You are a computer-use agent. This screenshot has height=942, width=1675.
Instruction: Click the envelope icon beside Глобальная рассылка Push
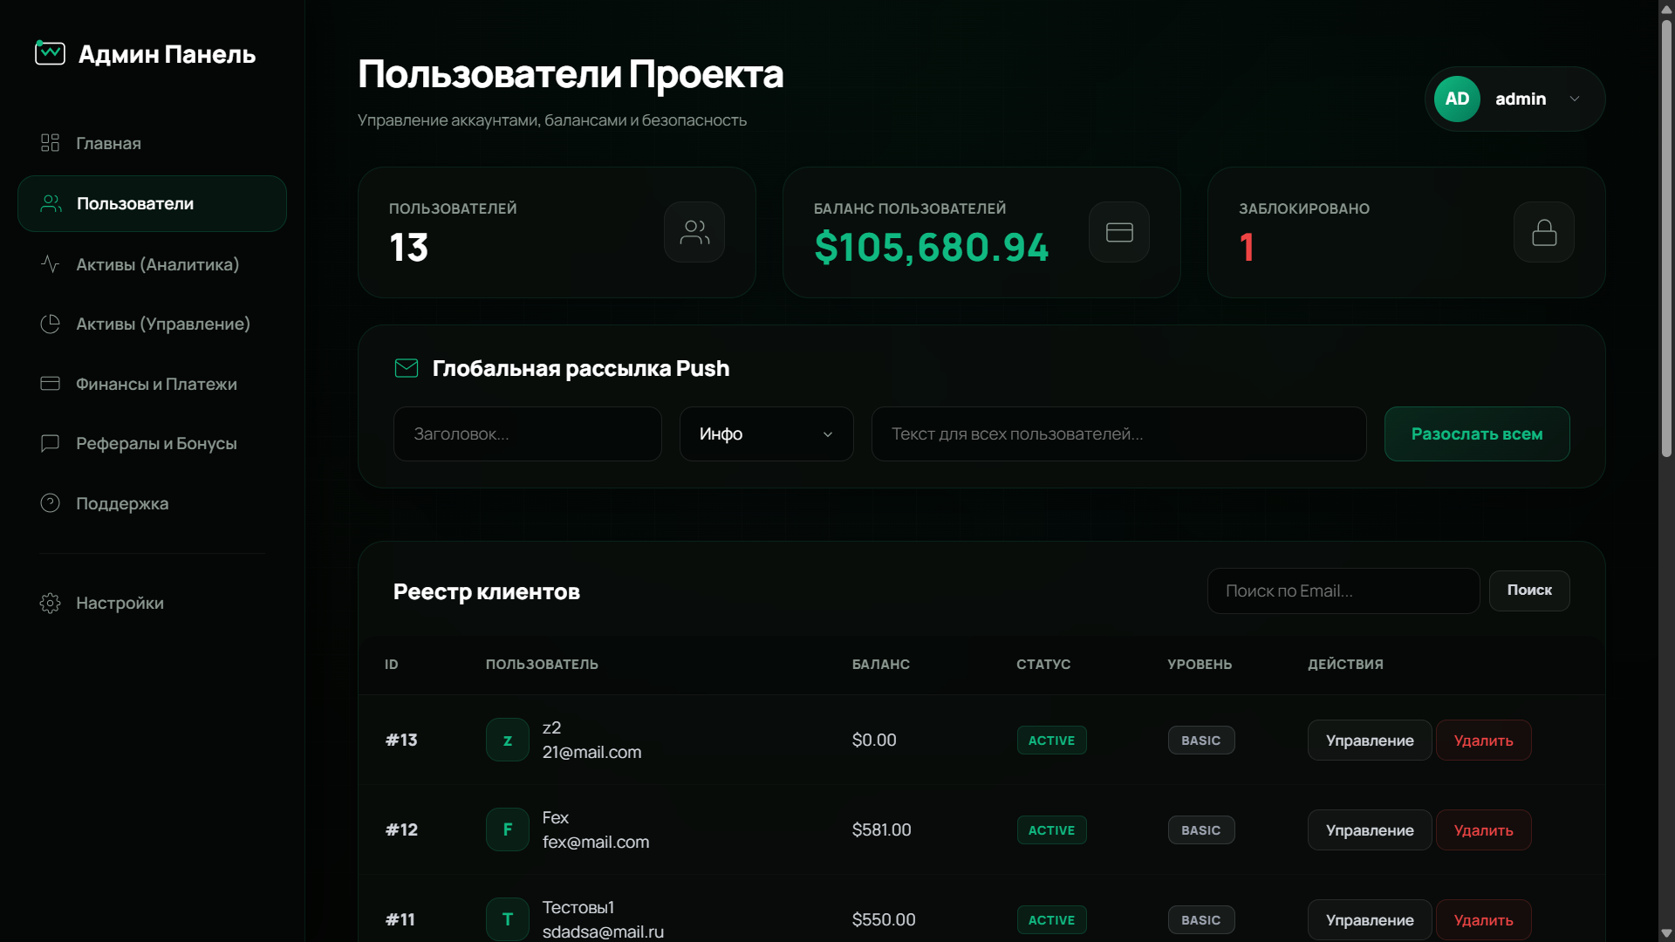pos(407,368)
